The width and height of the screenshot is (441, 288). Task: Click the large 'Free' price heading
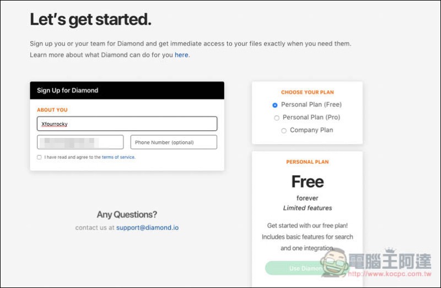(308, 182)
